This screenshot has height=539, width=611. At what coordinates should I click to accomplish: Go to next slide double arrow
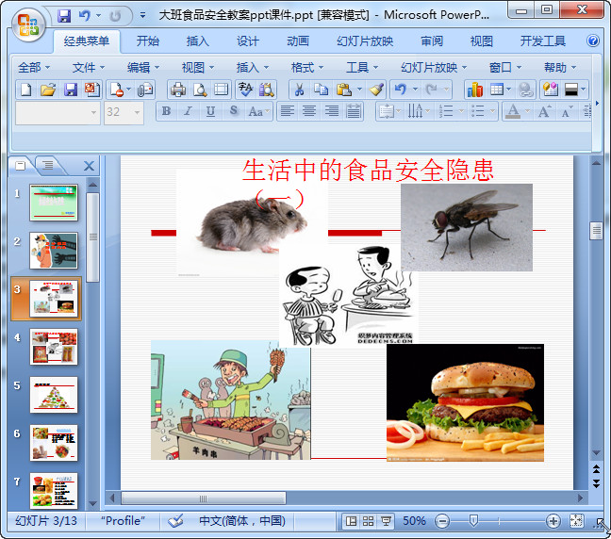596,483
